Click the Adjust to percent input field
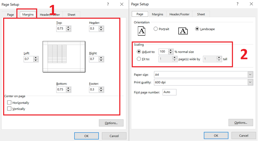The width and height of the screenshot is (258, 141). click(163, 52)
